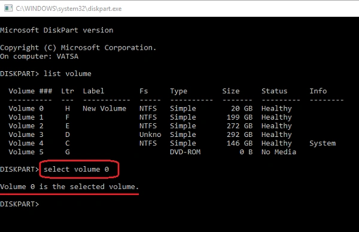Screen dimensions: 359x232
Task: Click 'Volume 4' in the table
Action: (x=26, y=144)
